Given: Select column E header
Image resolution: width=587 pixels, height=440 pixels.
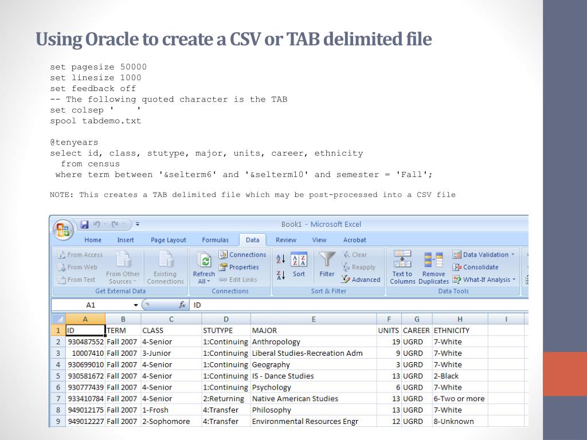Looking at the screenshot, I should coord(313,319).
